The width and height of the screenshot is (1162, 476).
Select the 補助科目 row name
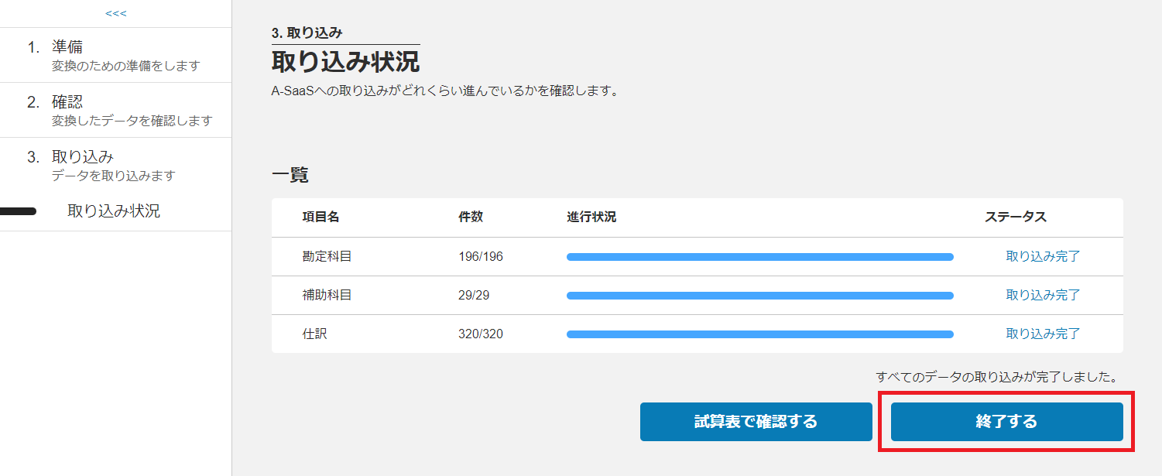327,295
